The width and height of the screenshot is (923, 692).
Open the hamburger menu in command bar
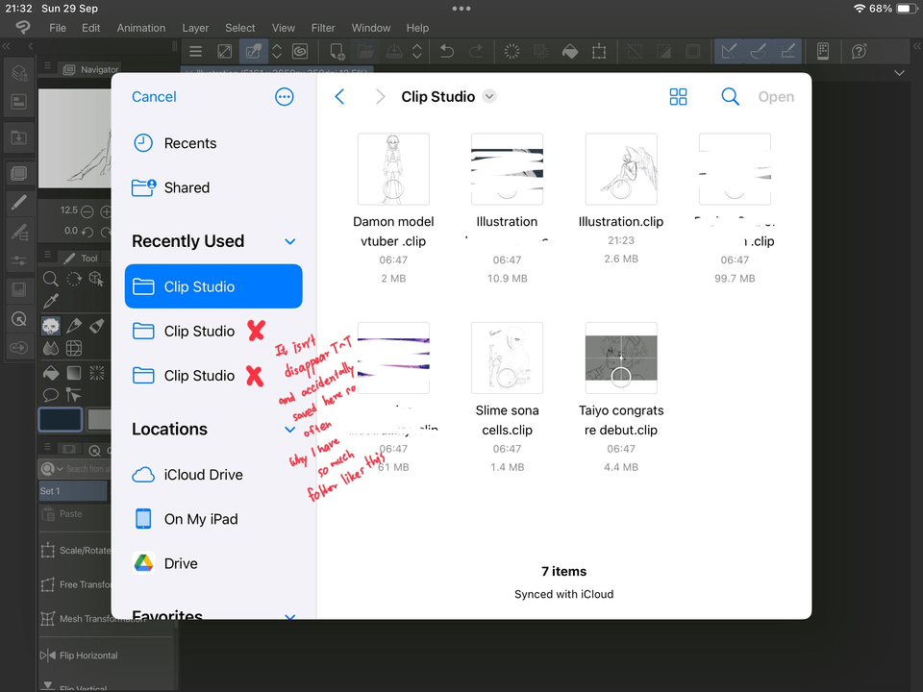[x=196, y=52]
